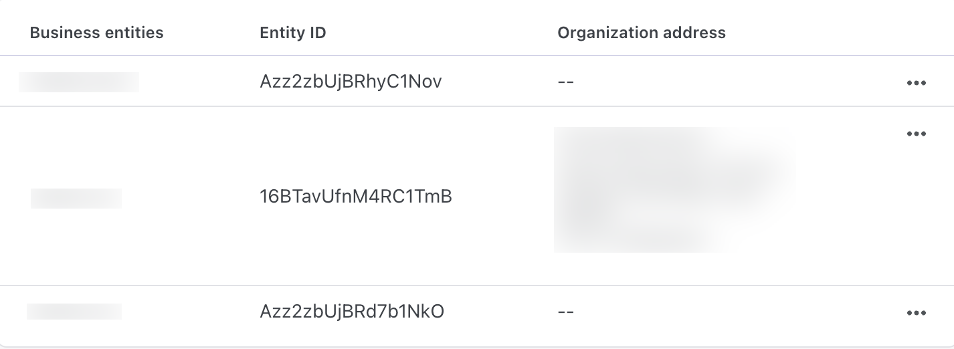The width and height of the screenshot is (954, 349).
Task: Click the blurred business name beside Azz2zbUjBRhyC1Nov
Action: pyautogui.click(x=79, y=82)
